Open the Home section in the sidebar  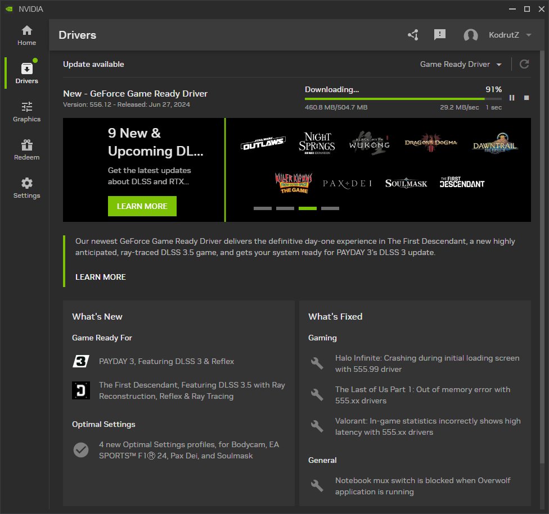tap(26, 35)
